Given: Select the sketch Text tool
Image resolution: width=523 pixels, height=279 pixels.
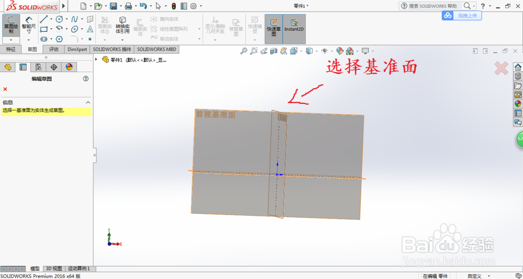Looking at the screenshot, I should (x=90, y=29).
